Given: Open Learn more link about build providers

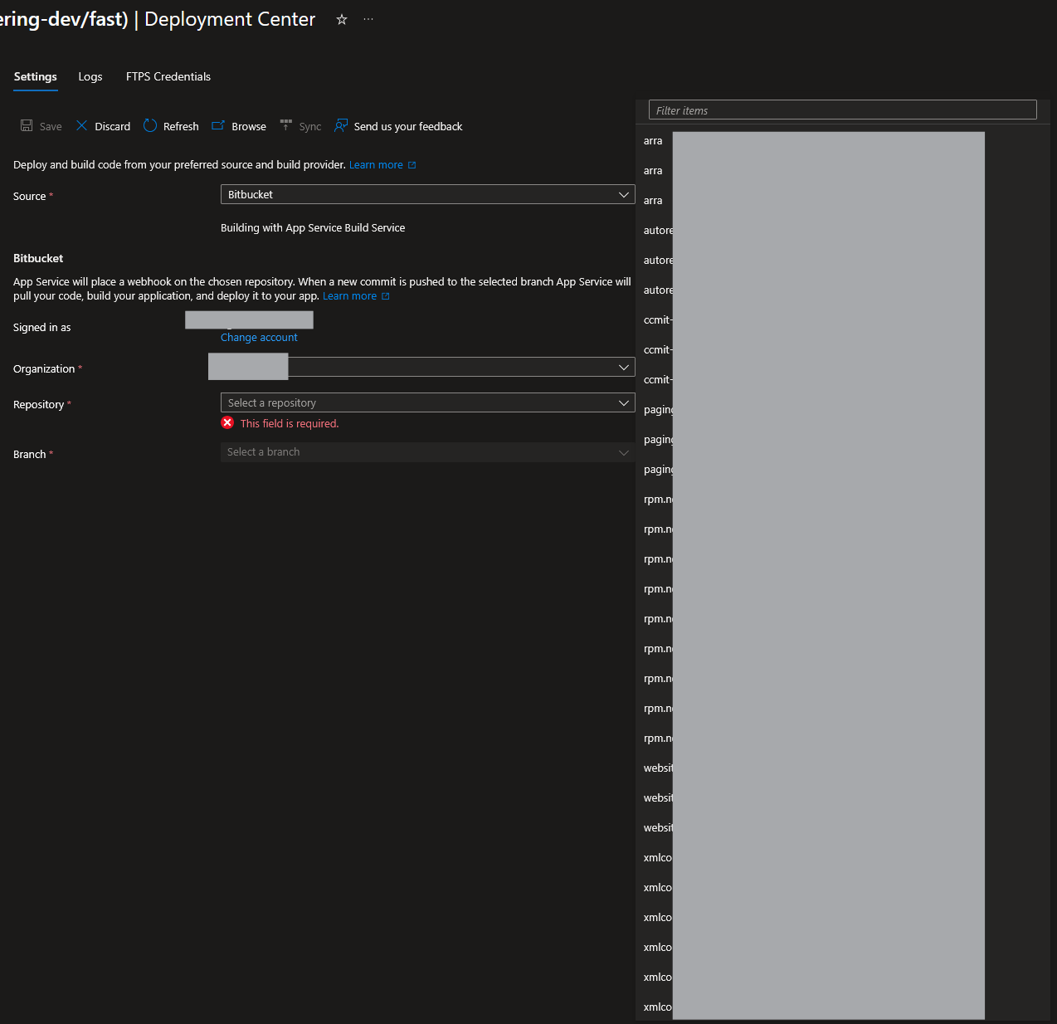Looking at the screenshot, I should point(382,165).
